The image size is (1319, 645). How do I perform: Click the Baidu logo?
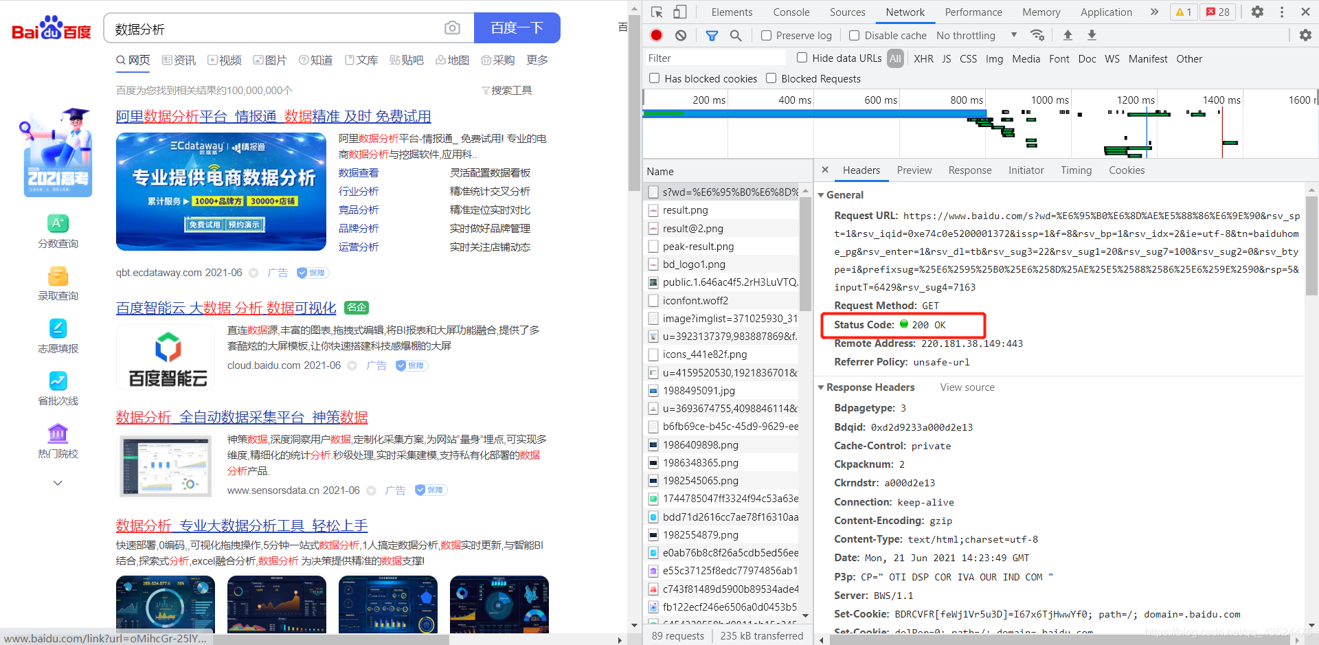point(52,29)
